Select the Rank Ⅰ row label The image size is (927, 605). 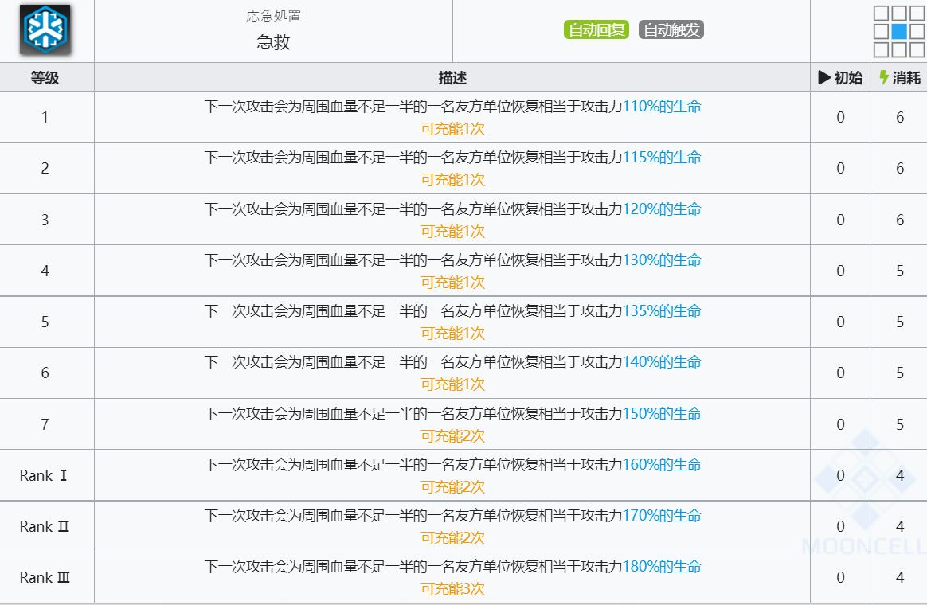[x=44, y=475]
